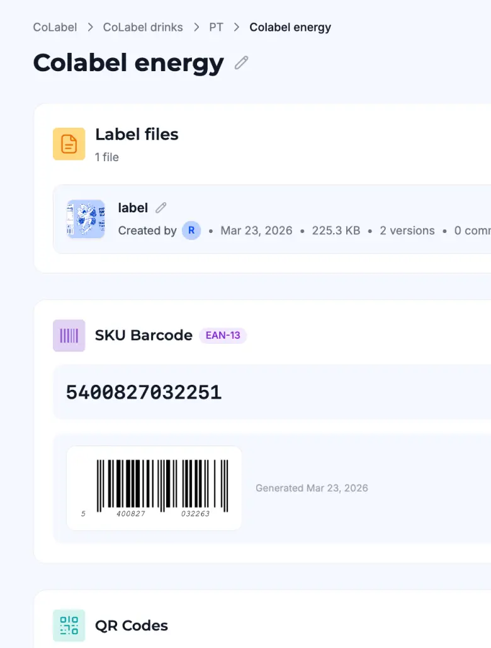Click the R user avatar
491x648 pixels.
(x=191, y=230)
